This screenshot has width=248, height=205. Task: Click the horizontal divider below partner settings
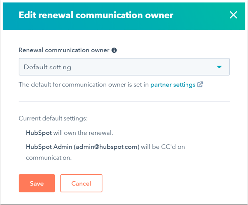[124, 102]
